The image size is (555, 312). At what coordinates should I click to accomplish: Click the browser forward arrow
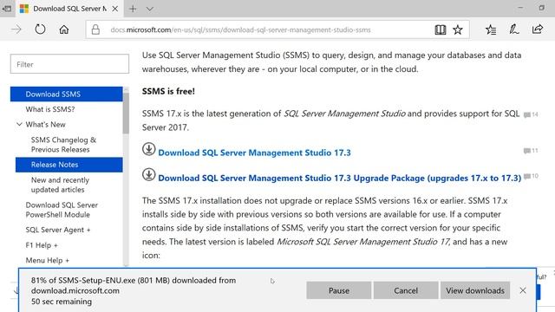click(x=16, y=29)
